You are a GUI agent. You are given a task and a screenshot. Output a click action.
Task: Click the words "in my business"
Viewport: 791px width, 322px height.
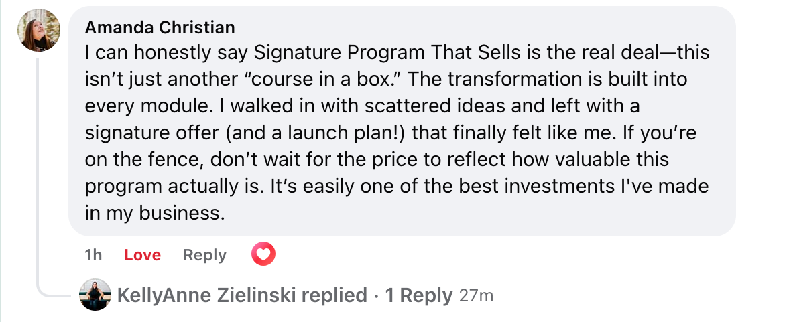click(x=154, y=213)
